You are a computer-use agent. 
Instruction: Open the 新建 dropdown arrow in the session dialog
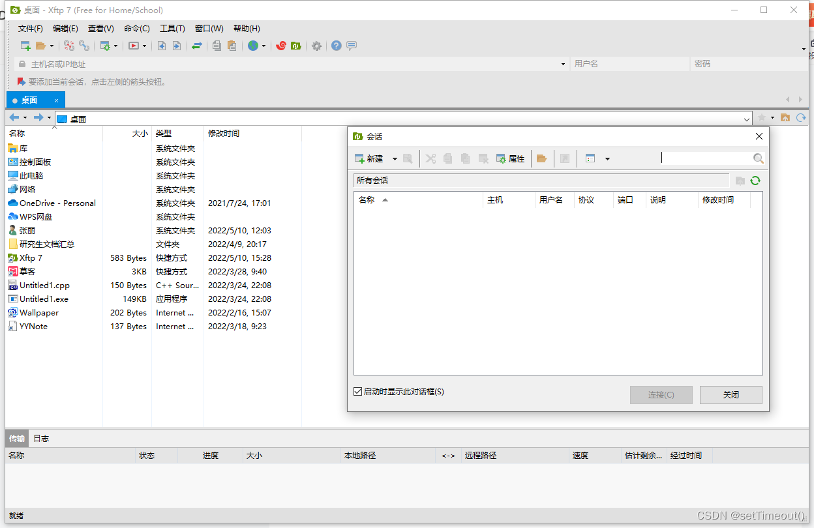[394, 158]
